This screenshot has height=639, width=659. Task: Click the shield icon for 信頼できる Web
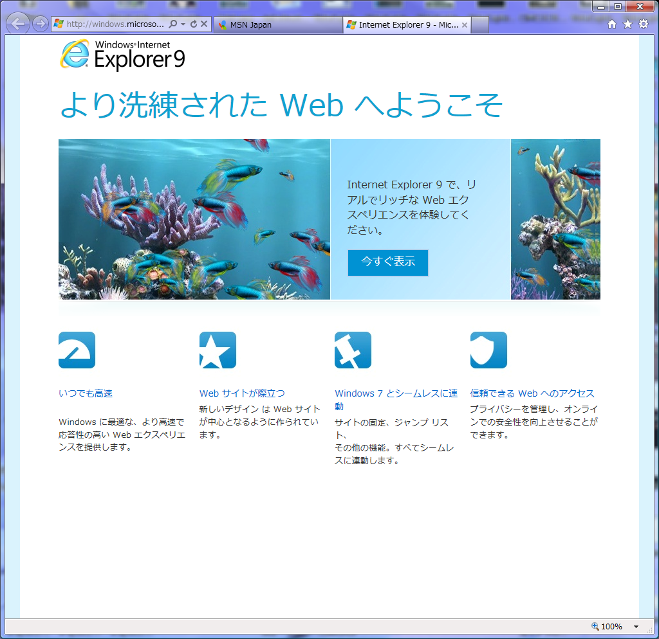[489, 350]
